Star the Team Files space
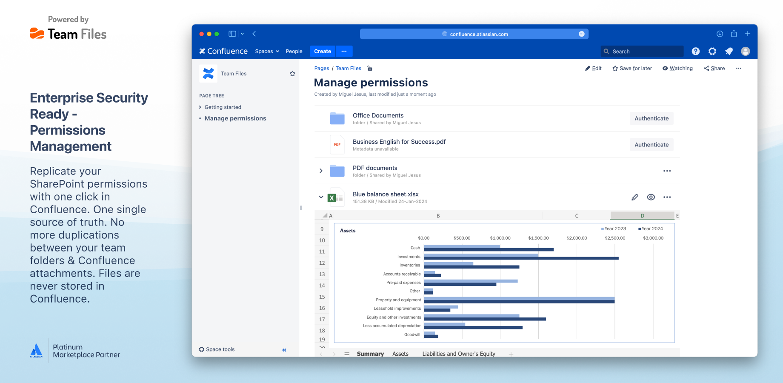Viewport: 783px width, 383px height. (292, 73)
